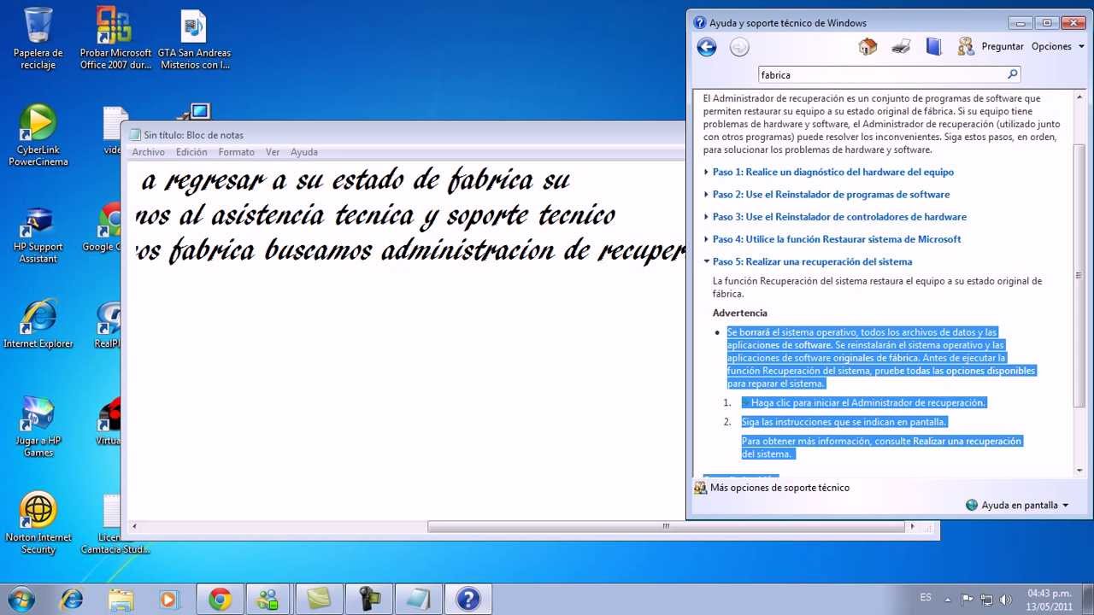
Task: Open Windows Explorer folder on taskbar
Action: click(x=121, y=600)
